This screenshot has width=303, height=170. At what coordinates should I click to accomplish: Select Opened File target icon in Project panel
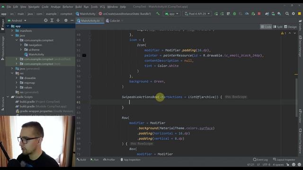coord(45,20)
